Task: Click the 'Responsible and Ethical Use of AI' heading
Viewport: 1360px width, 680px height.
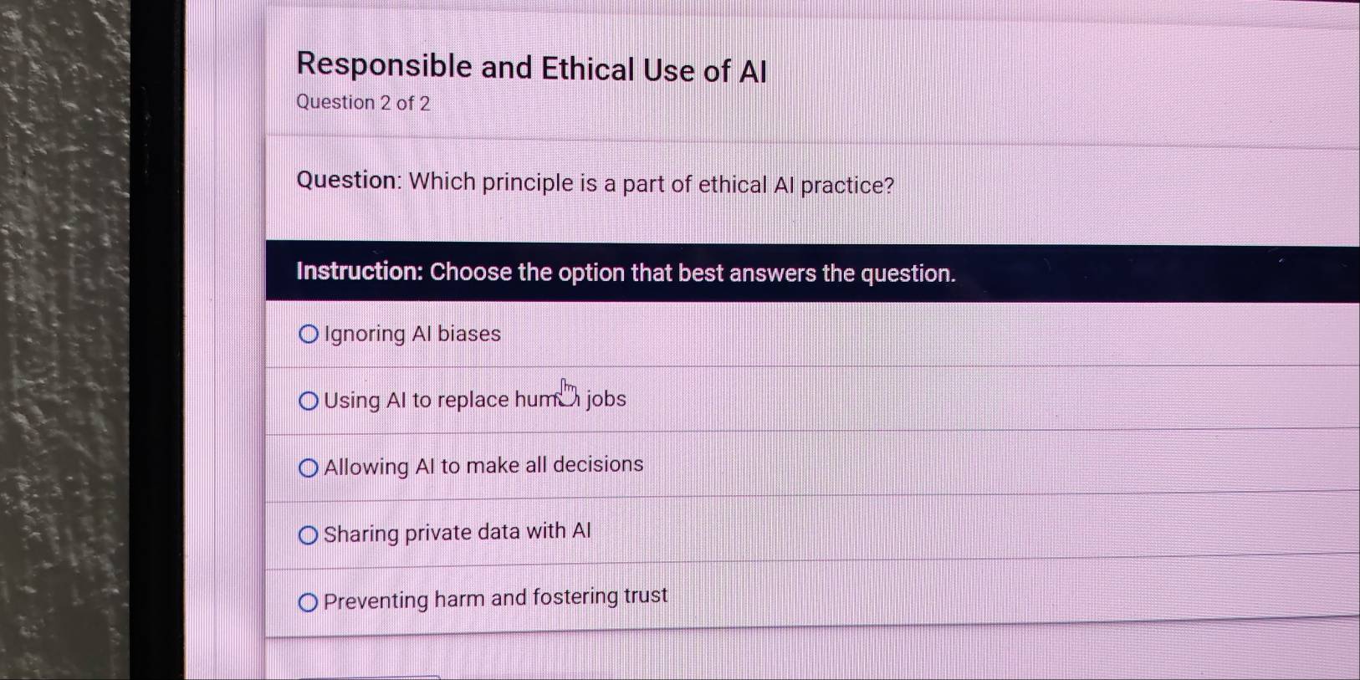Action: [531, 68]
